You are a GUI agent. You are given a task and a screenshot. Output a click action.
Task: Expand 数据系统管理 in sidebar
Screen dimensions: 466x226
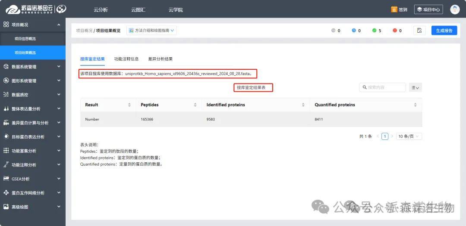(32, 67)
